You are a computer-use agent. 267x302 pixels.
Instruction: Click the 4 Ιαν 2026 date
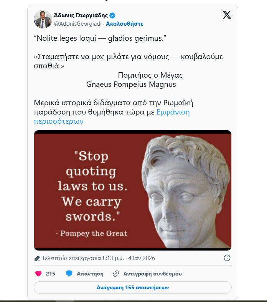tap(142, 258)
